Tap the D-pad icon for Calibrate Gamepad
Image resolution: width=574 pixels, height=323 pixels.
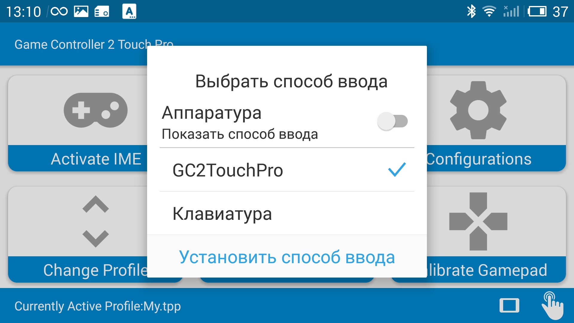point(478,221)
